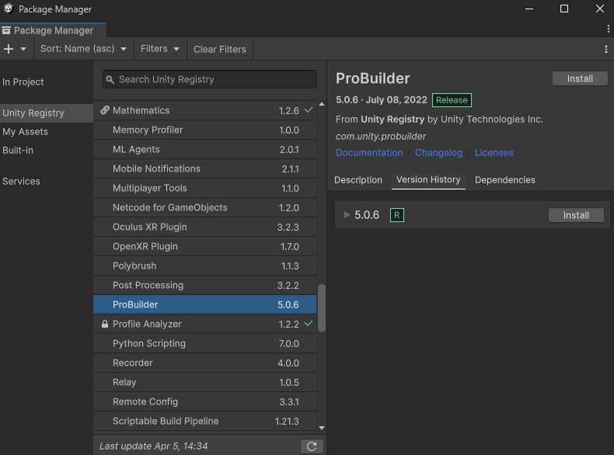Click the R release badge next to 5.0.6
Screen dimensions: 614x455
(396, 215)
